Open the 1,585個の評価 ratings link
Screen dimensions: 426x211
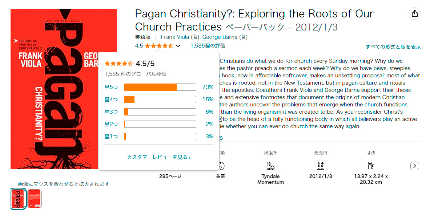coord(208,46)
